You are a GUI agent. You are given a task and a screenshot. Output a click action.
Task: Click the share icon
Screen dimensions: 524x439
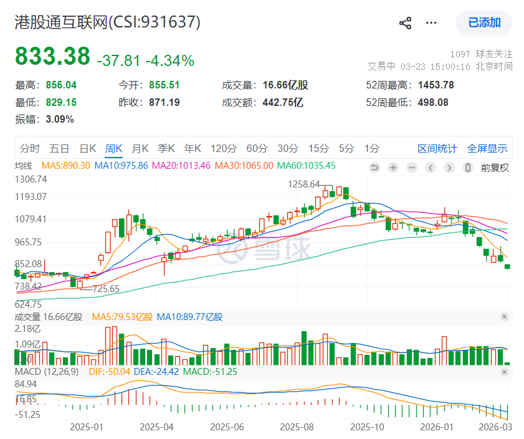point(406,23)
